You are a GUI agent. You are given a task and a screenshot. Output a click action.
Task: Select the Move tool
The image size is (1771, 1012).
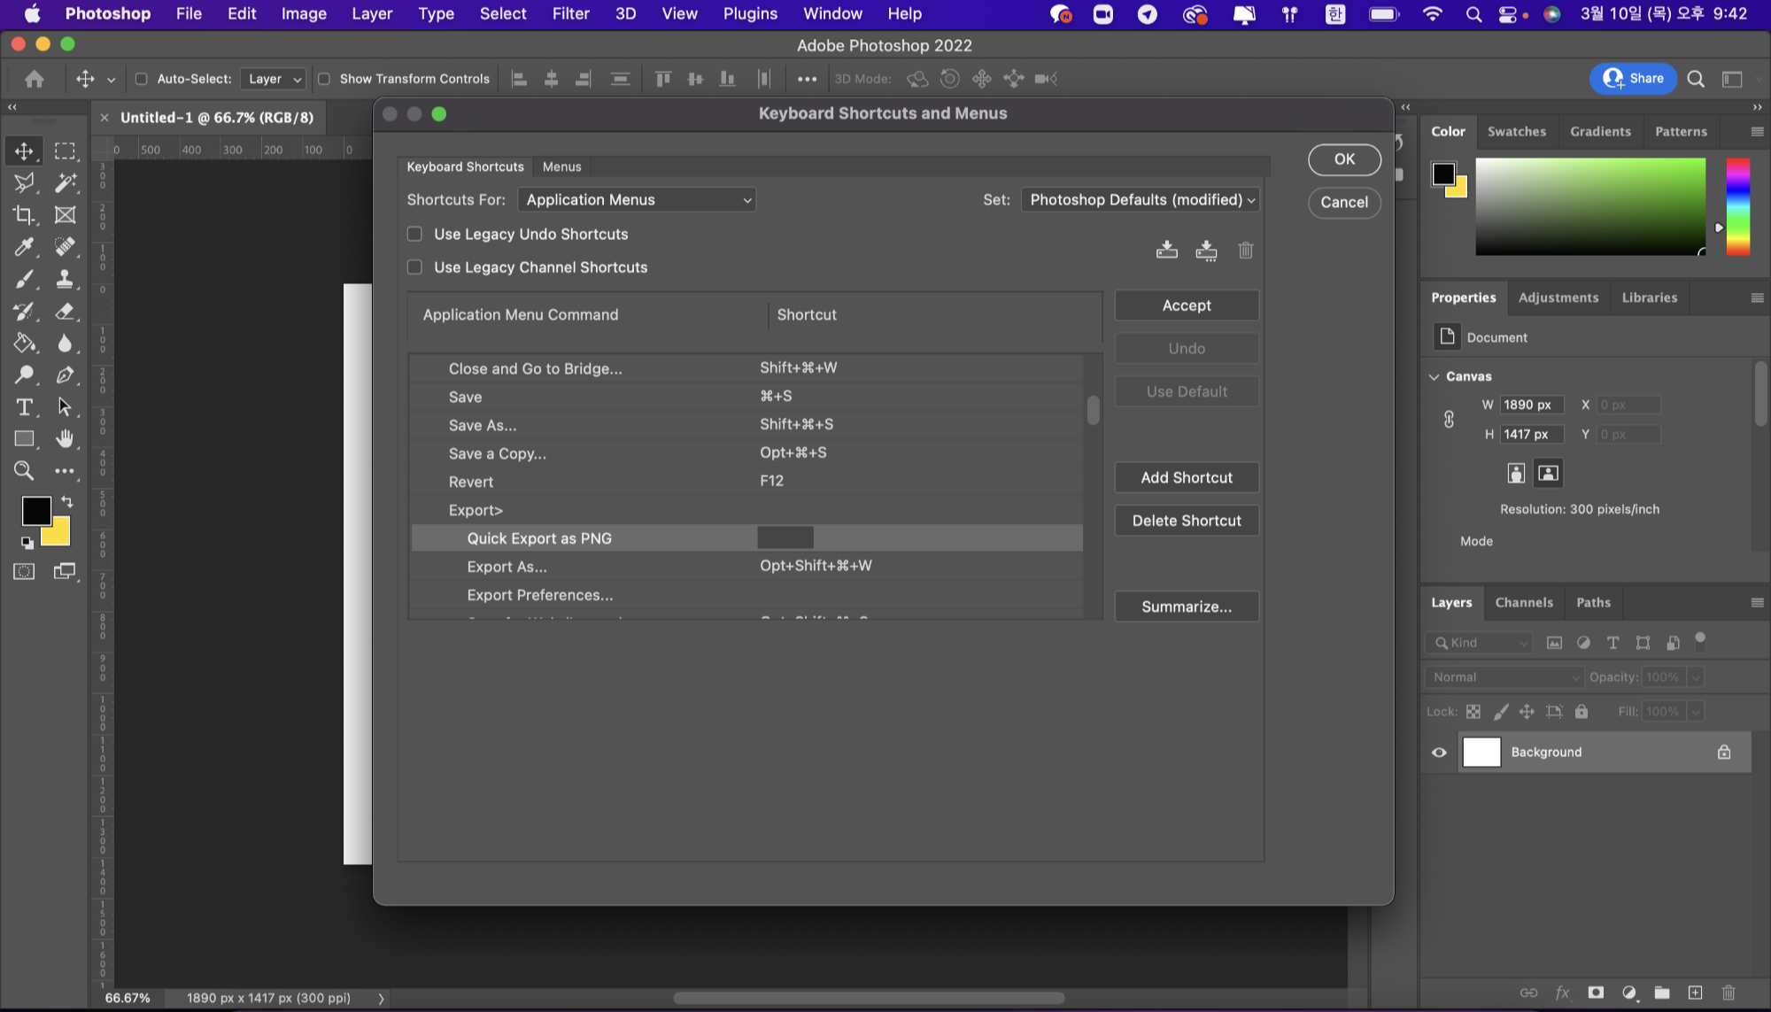[24, 151]
